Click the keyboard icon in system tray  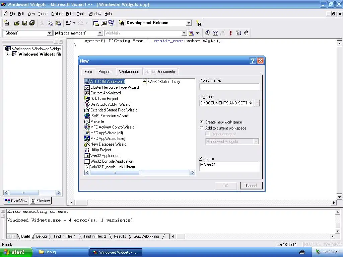pyautogui.click(x=302, y=252)
